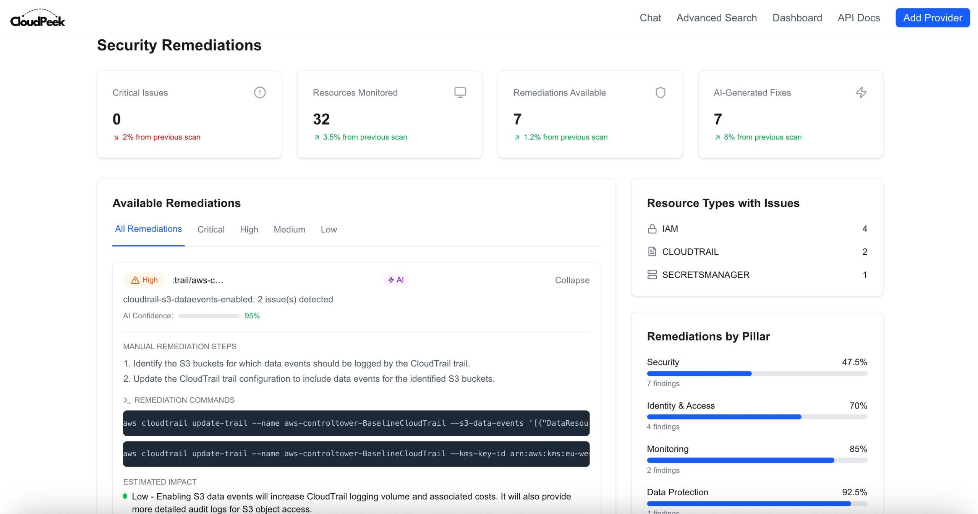The width and height of the screenshot is (978, 514).
Task: Click the 2% from previous scan text
Action: (x=162, y=137)
